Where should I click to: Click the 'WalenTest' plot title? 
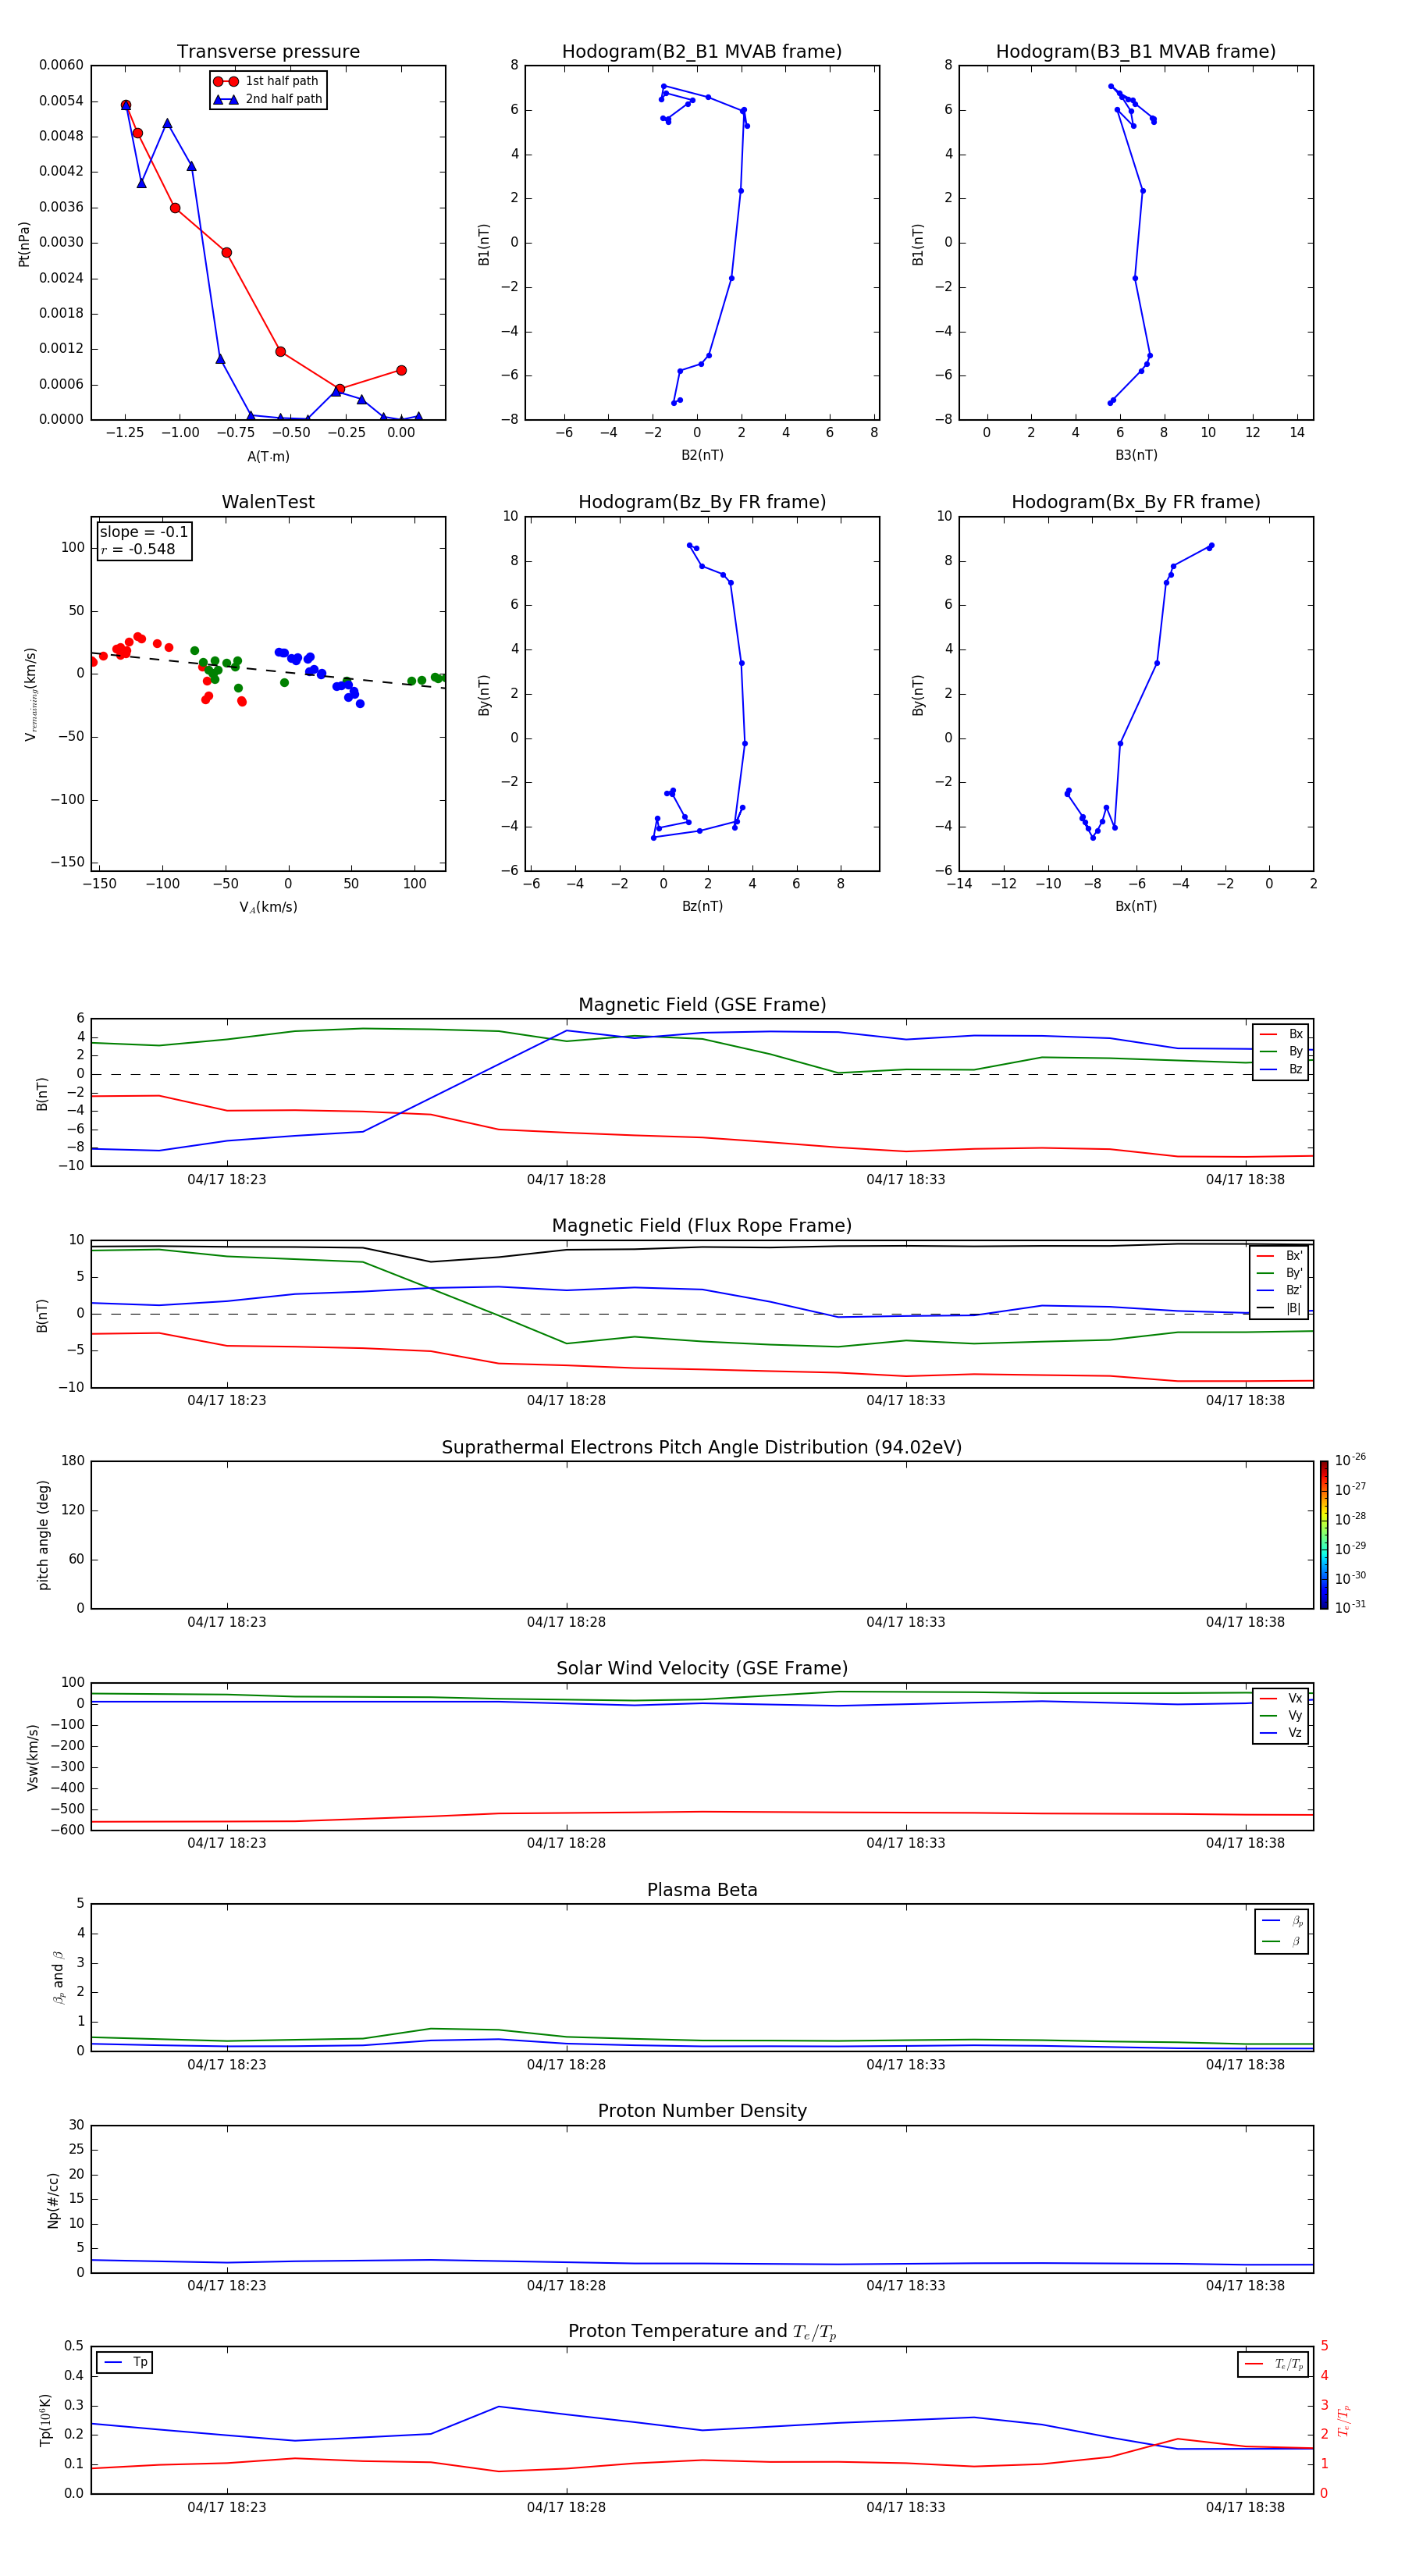(268, 502)
